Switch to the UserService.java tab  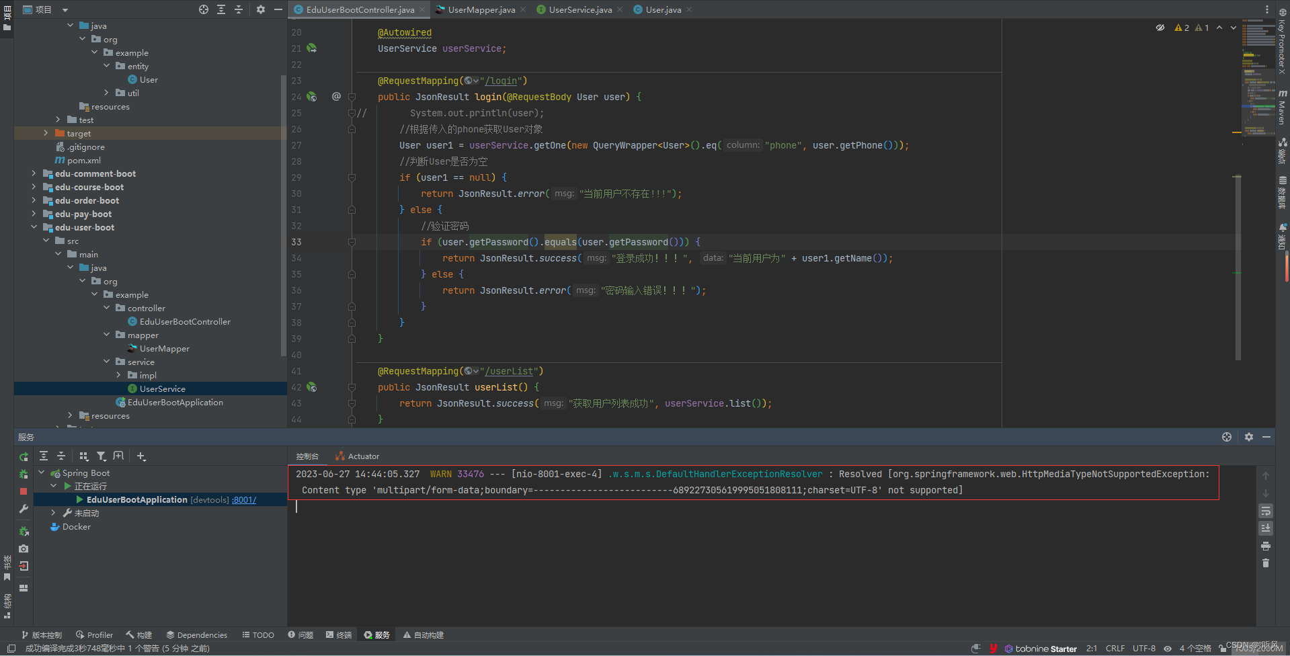(578, 9)
